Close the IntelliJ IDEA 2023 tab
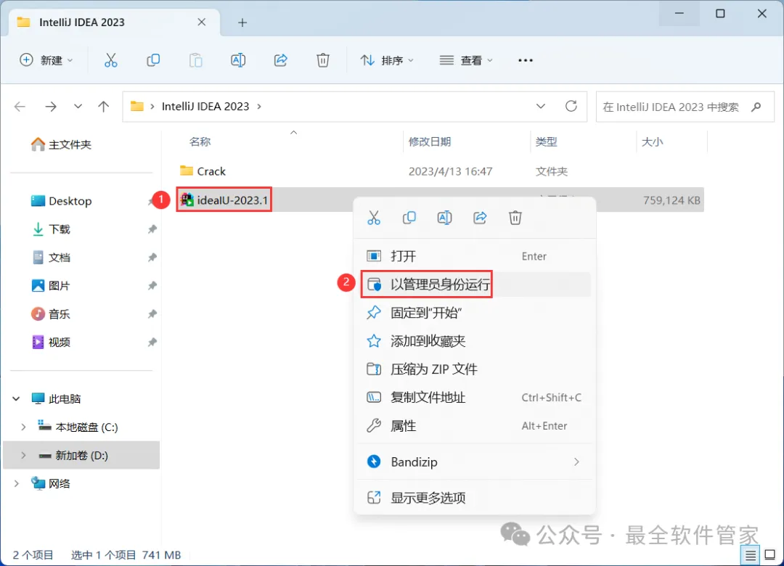 (202, 22)
